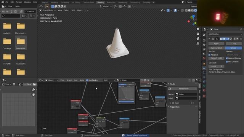The image size is (244, 137).
Task: Click the viewport Levels value field
Action: [x=216, y=66]
